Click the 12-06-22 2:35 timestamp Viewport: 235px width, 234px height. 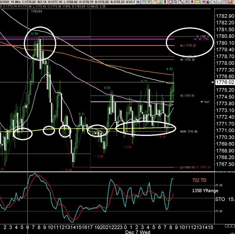pos(96,6)
